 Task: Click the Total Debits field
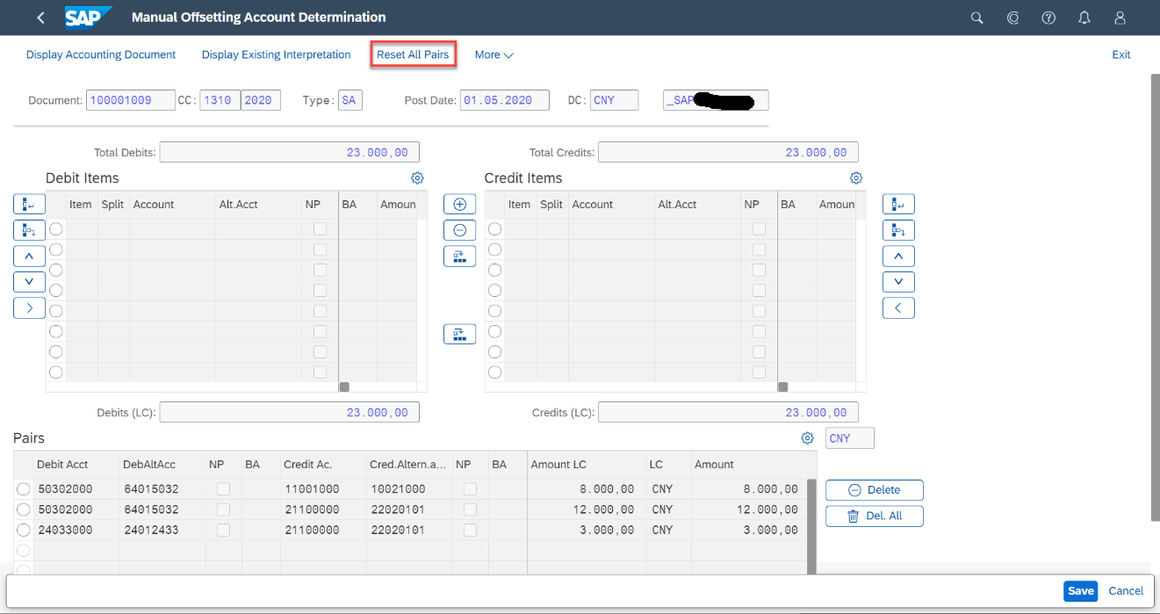point(290,152)
